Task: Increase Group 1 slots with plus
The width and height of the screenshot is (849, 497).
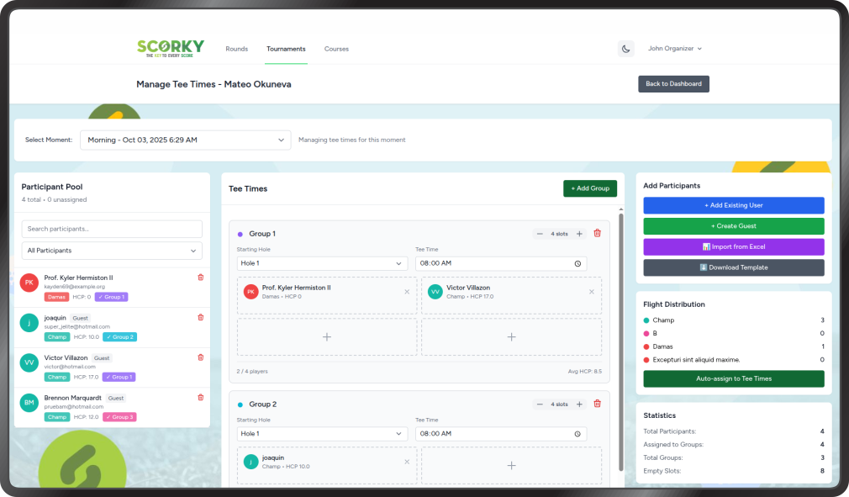Action: click(x=579, y=234)
